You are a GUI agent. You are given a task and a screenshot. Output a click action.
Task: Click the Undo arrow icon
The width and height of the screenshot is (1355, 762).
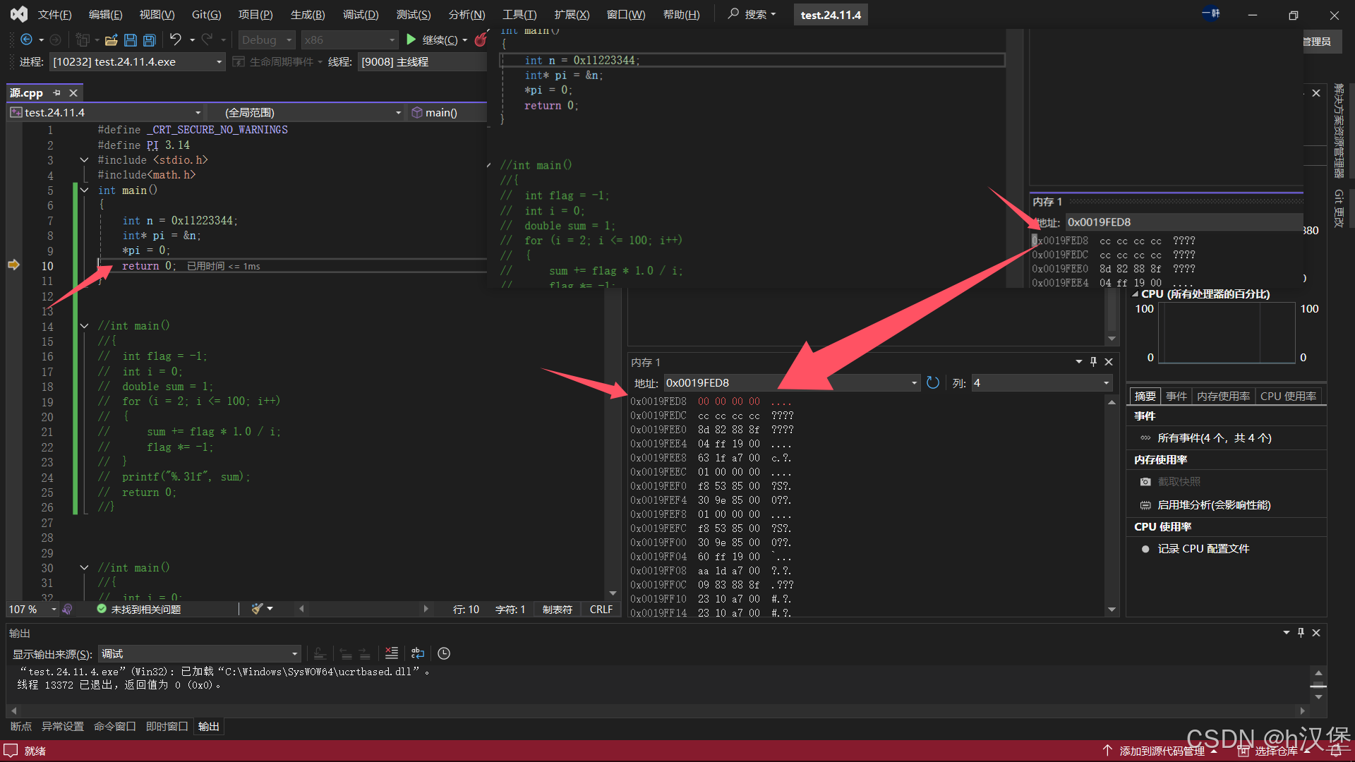tap(175, 40)
